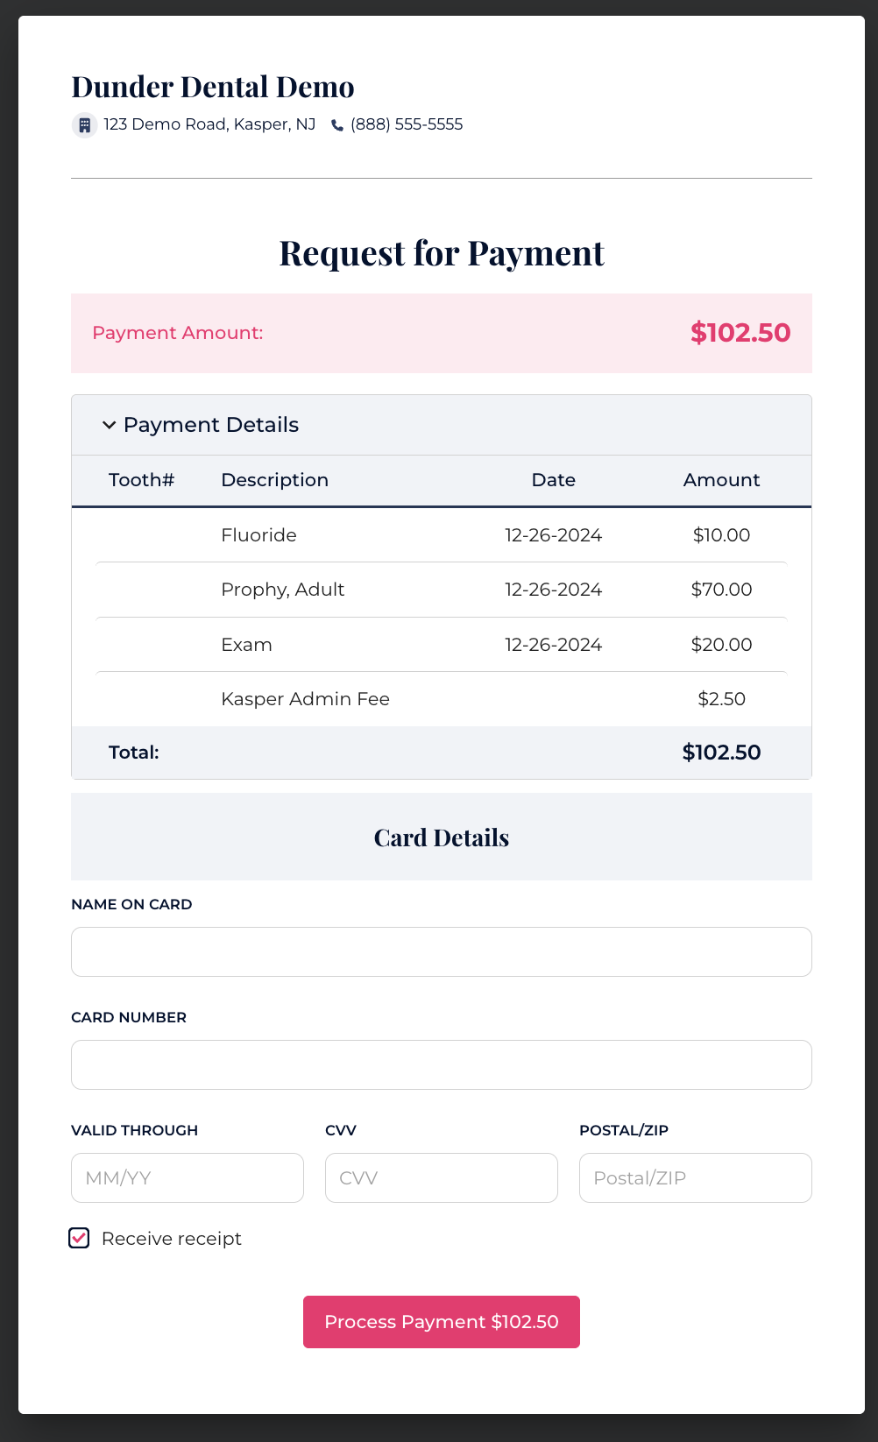Click the Payment Details section header
The width and height of the screenshot is (878, 1442).
[x=211, y=425]
